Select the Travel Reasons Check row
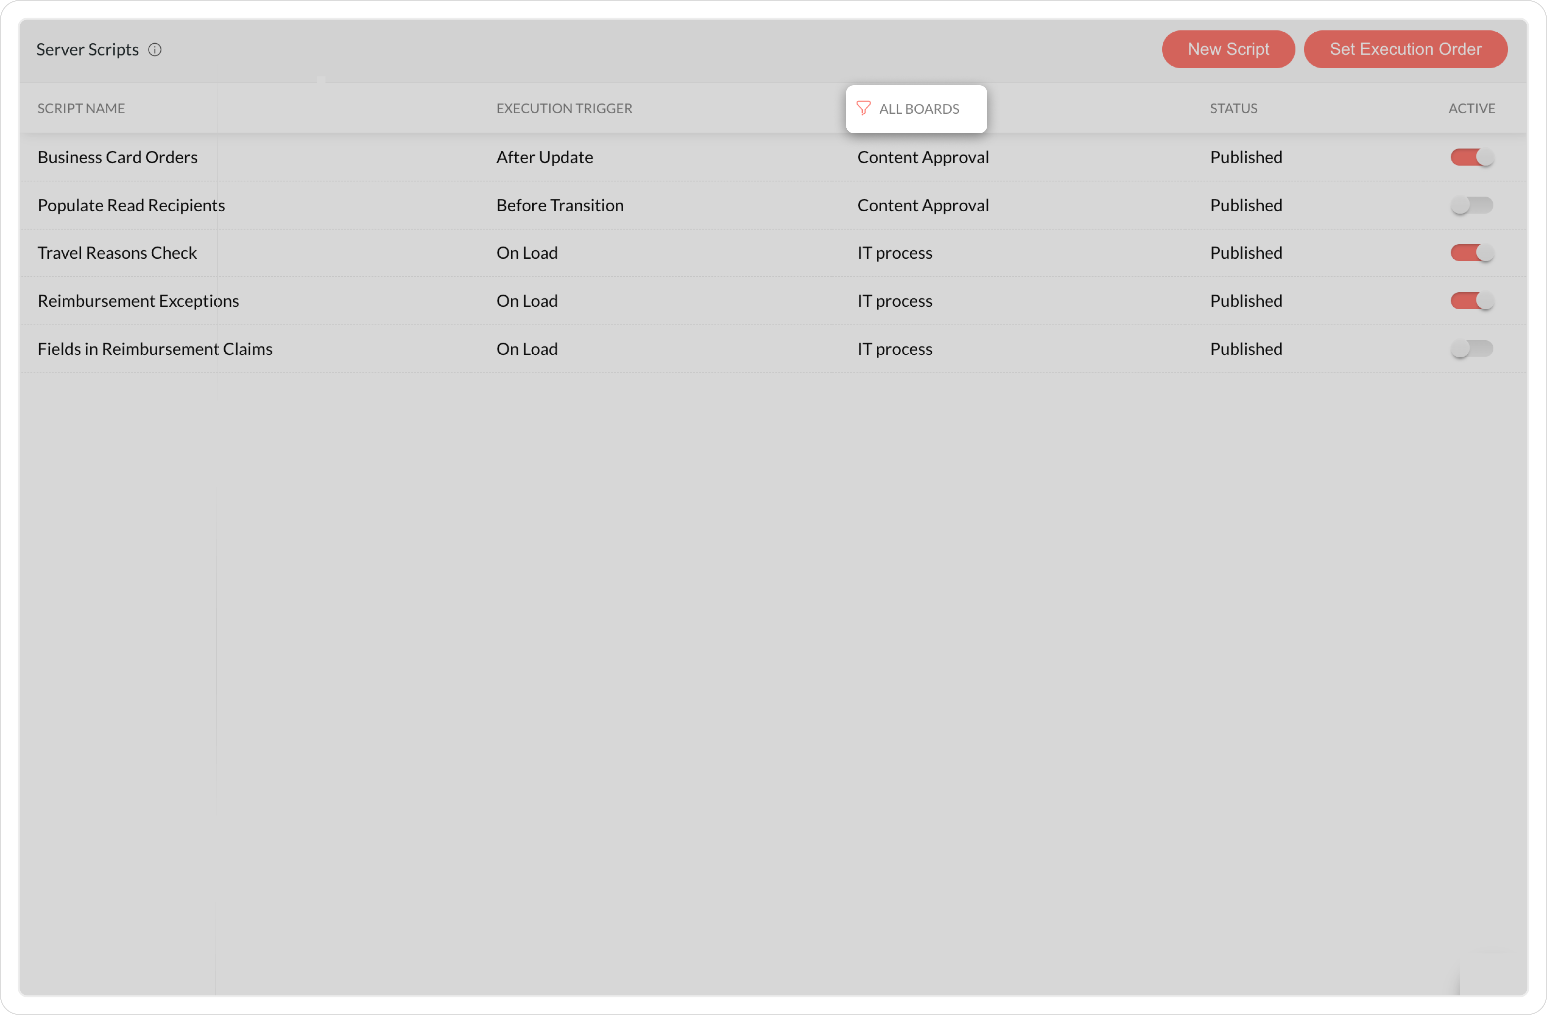The width and height of the screenshot is (1547, 1015). coord(117,253)
